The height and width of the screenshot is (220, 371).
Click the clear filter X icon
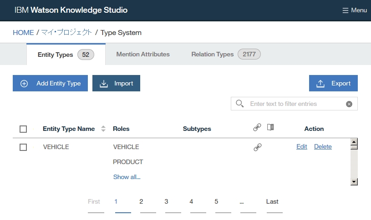coord(349,104)
